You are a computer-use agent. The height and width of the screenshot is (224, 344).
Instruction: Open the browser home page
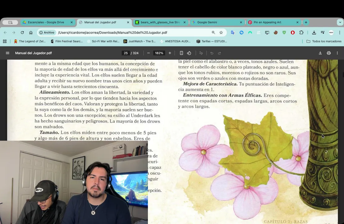(31, 32)
